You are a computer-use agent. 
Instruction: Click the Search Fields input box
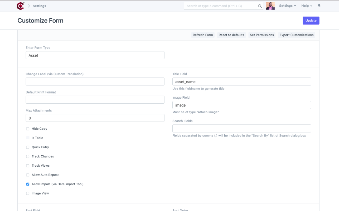pos(241,128)
